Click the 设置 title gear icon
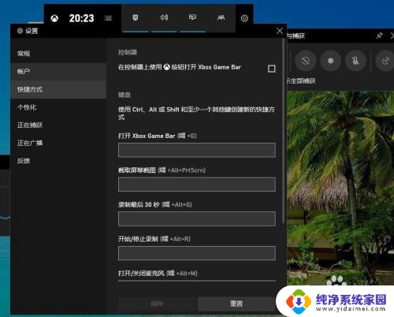The width and height of the screenshot is (394, 317). point(20,31)
